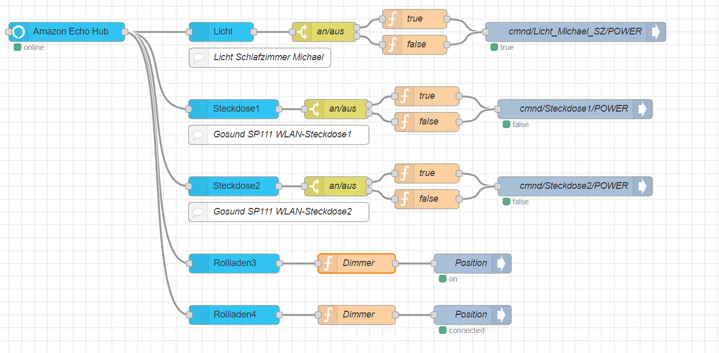
Task: Select the cmnd/Steckdose1/POWER node
Action: [x=575, y=109]
